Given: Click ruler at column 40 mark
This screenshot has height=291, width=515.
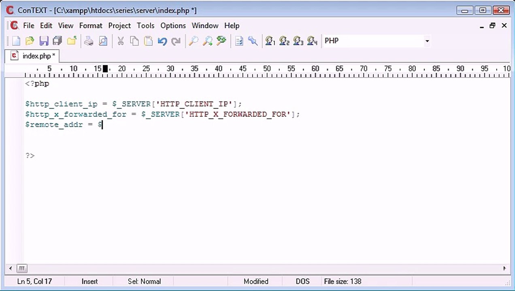Looking at the screenshot, I should (219, 69).
